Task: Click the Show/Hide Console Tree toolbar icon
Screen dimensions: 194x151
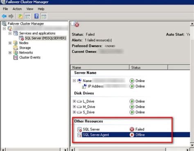Action: [27, 16]
